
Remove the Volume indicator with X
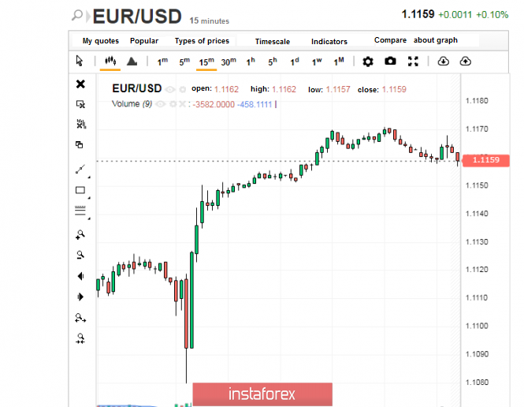coord(182,104)
